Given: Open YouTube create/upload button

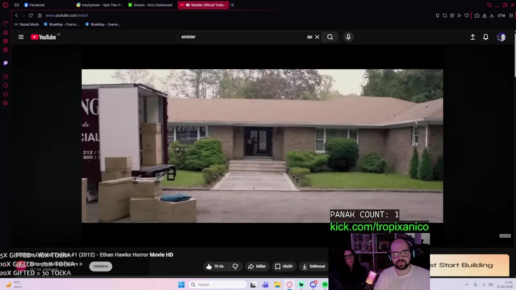Looking at the screenshot, I should 473,37.
